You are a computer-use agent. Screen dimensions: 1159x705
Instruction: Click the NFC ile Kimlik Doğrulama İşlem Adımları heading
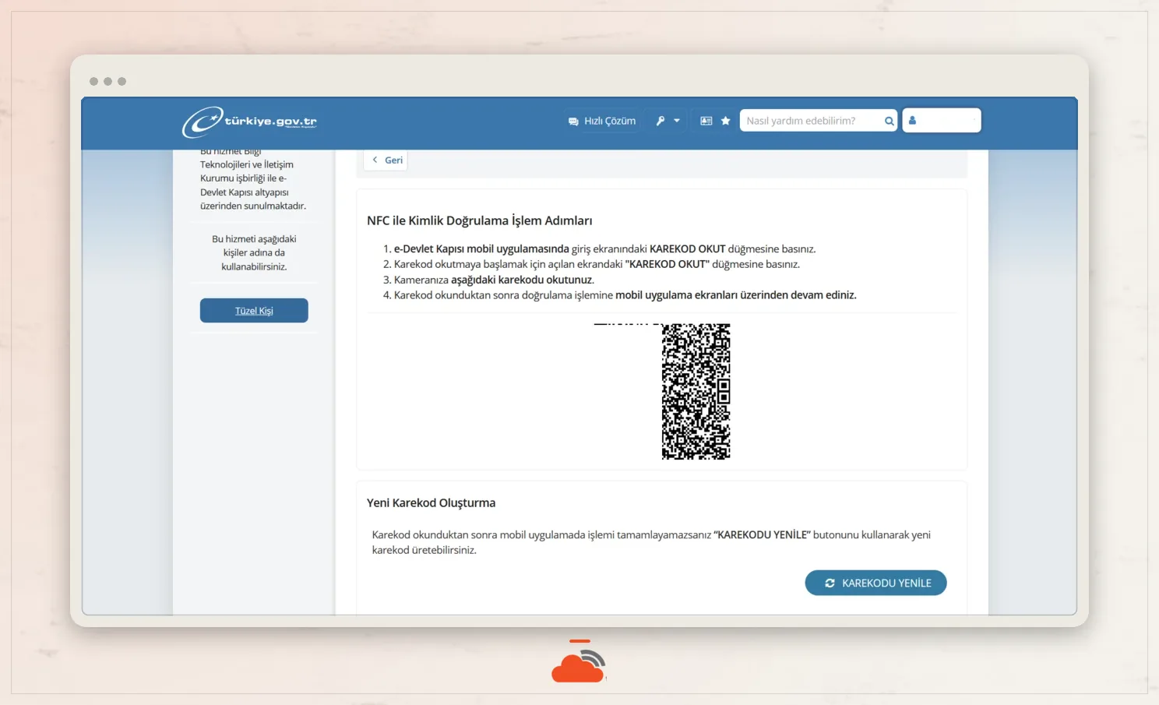479,220
